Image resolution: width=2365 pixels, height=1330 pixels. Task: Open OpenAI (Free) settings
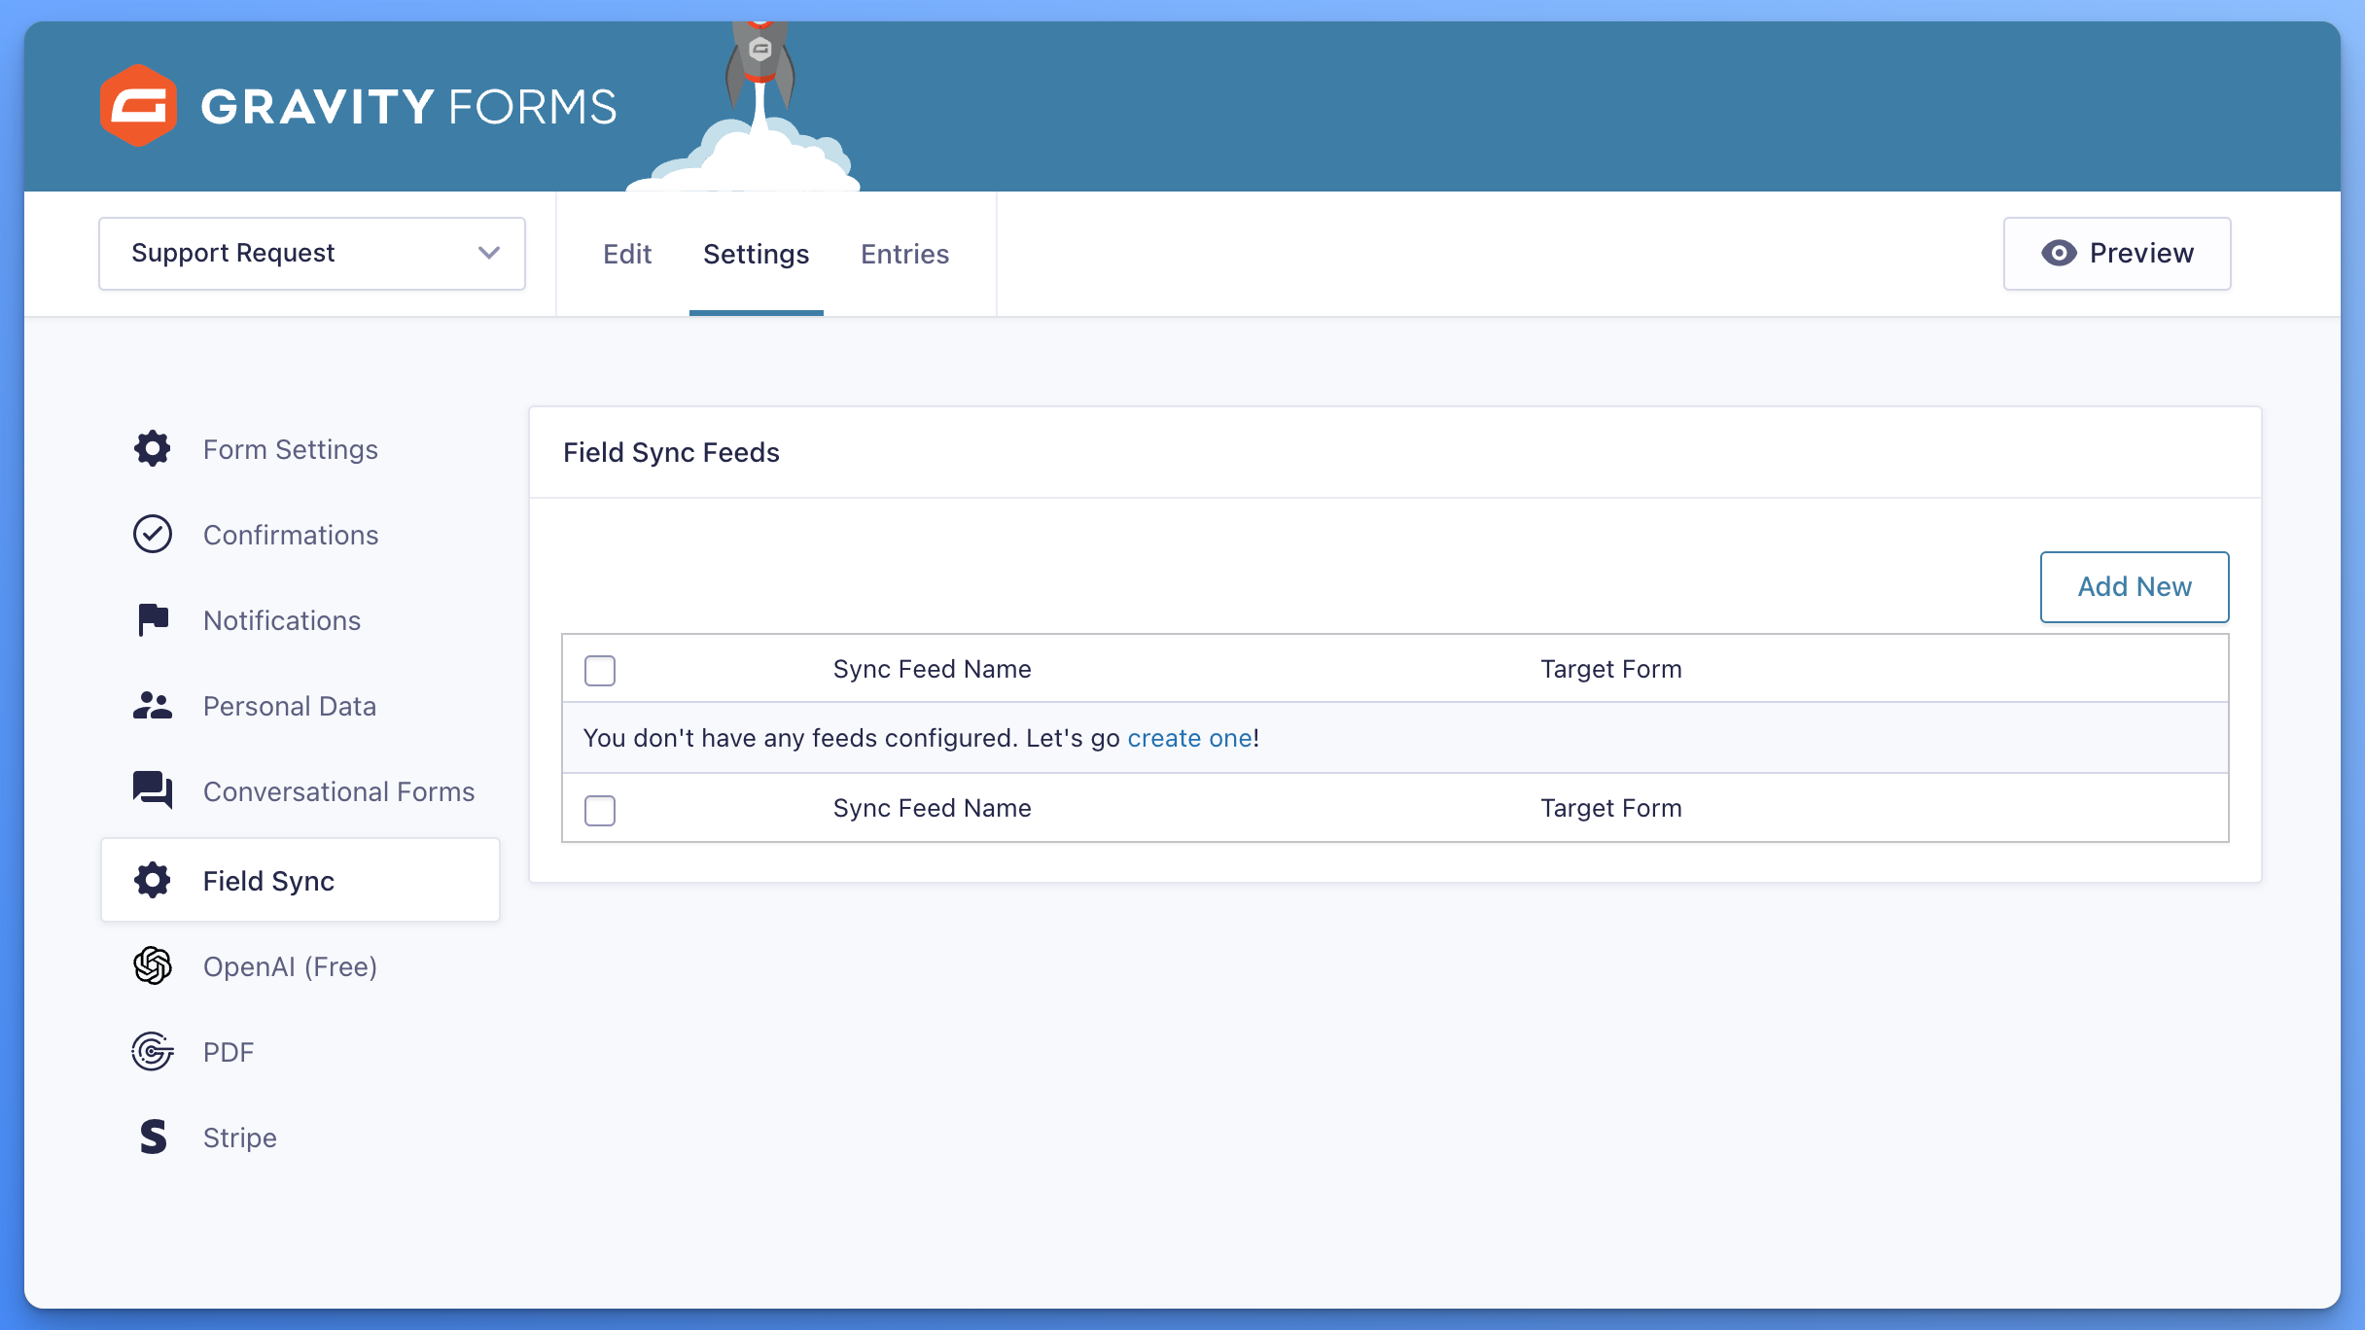pos(300,966)
